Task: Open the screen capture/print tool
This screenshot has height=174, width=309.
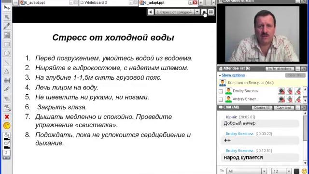Action: [7, 108]
